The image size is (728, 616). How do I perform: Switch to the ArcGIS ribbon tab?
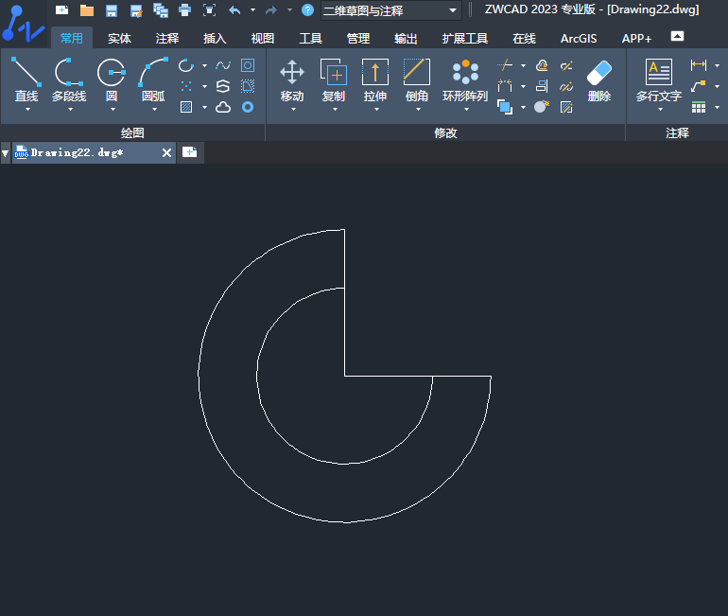[579, 38]
